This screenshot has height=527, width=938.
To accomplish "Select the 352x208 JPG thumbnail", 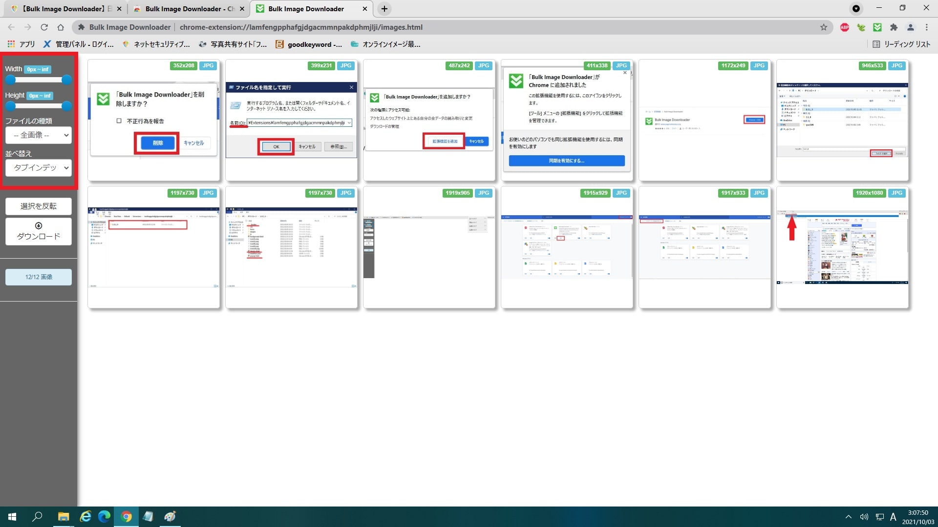I will pyautogui.click(x=153, y=120).
